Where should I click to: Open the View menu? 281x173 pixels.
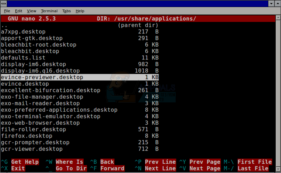click(31, 11)
